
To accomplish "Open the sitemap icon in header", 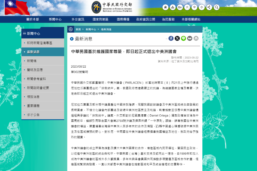I will (173, 7).
